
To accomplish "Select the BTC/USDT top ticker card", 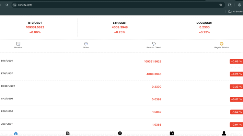I will point(35,28).
